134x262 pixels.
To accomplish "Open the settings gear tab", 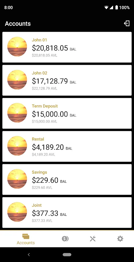I will [x=120, y=239].
